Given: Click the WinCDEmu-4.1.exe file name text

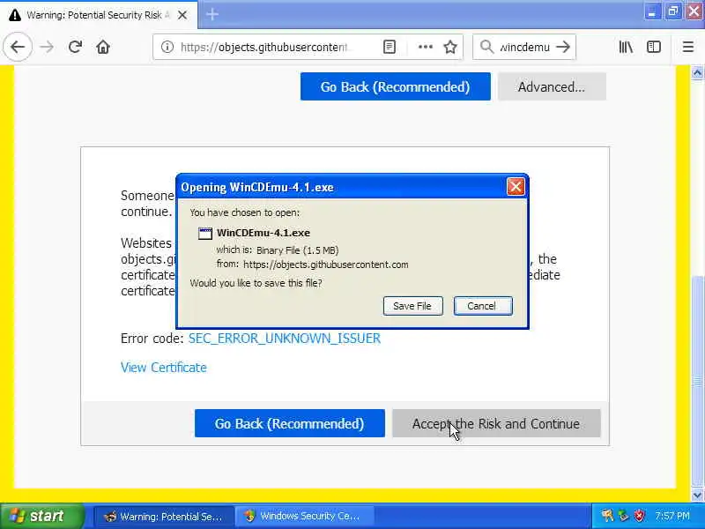Looking at the screenshot, I should [x=263, y=233].
